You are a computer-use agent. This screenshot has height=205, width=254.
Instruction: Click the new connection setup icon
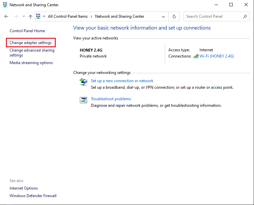(83, 82)
